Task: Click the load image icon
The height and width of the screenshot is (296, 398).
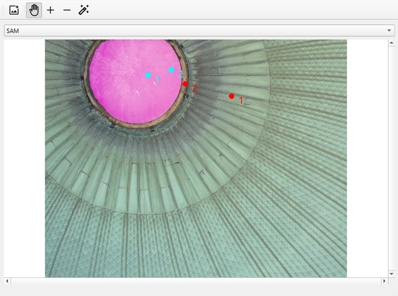Action: (14, 11)
